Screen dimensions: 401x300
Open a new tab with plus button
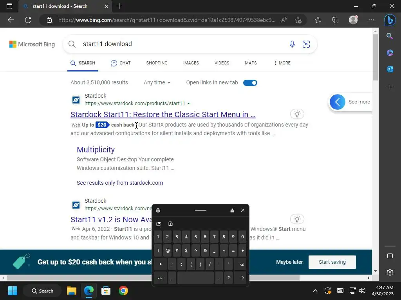point(119,6)
